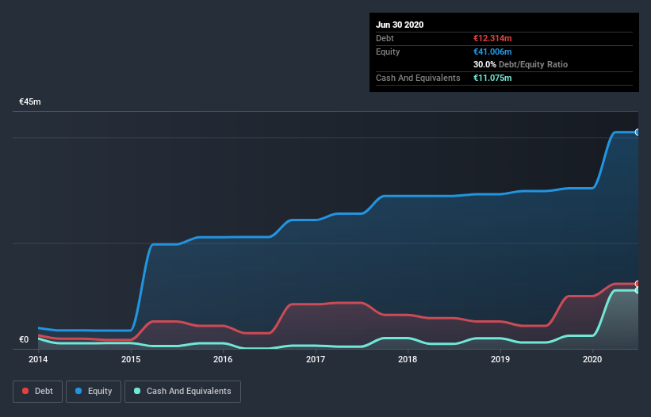The width and height of the screenshot is (651, 417).
Task: Select the Cash endpoint marker on chart
Action: (x=637, y=290)
